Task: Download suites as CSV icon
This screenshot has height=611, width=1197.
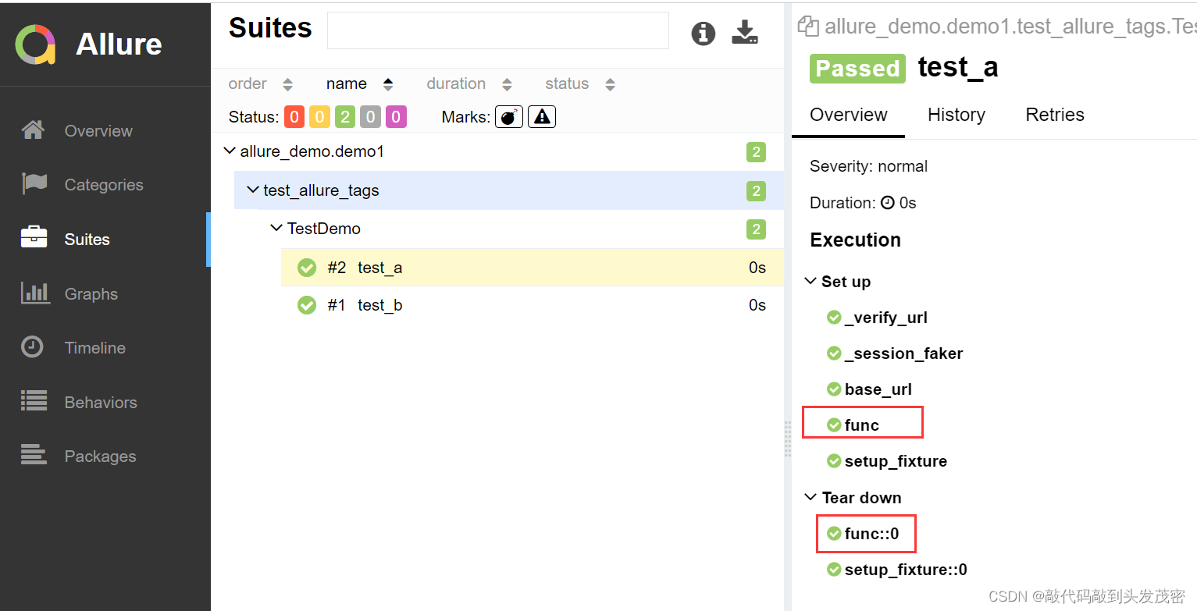Action: (x=745, y=33)
